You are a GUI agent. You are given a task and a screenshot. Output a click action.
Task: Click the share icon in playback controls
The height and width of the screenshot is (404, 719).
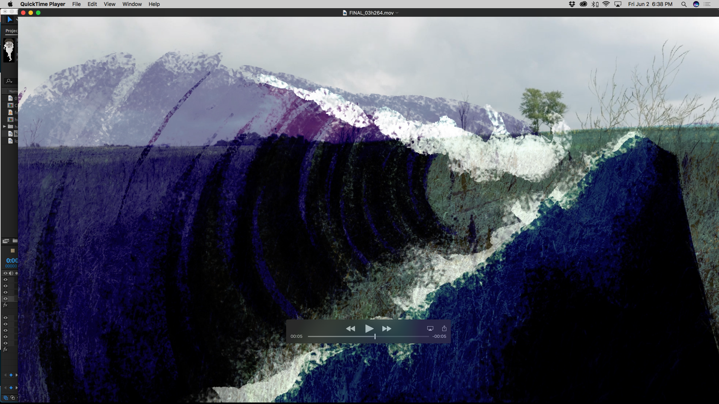point(444,328)
